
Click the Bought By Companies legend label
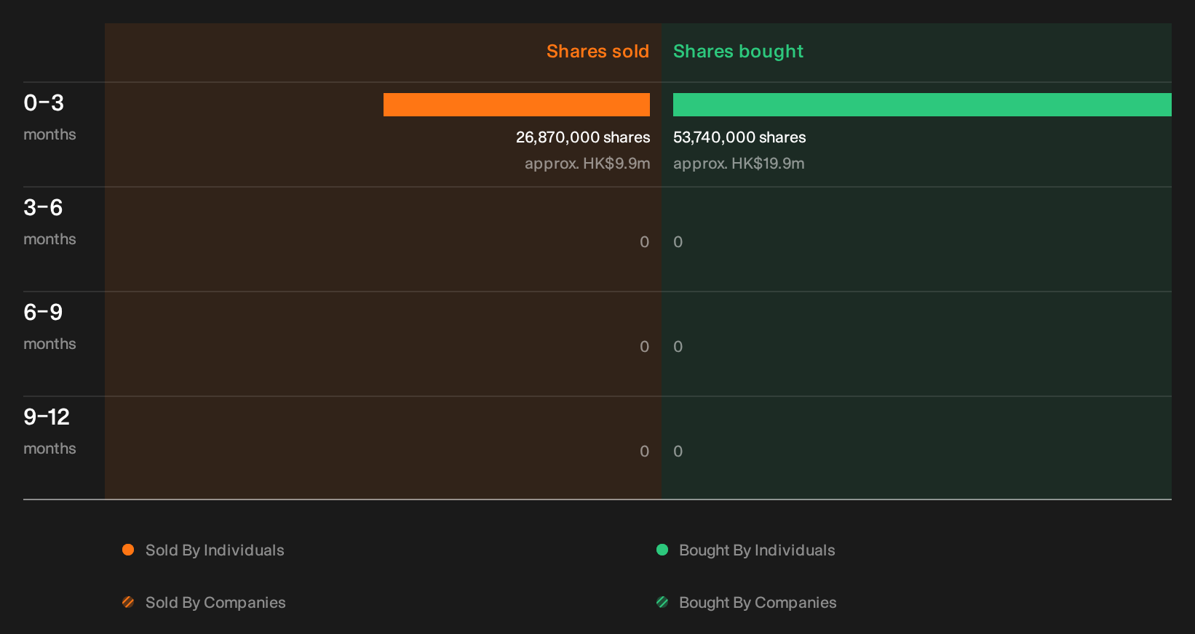[x=758, y=603]
